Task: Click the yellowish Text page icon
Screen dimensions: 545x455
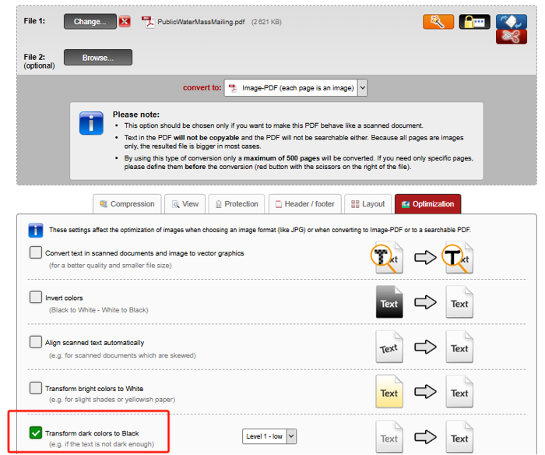Action: tap(389, 391)
